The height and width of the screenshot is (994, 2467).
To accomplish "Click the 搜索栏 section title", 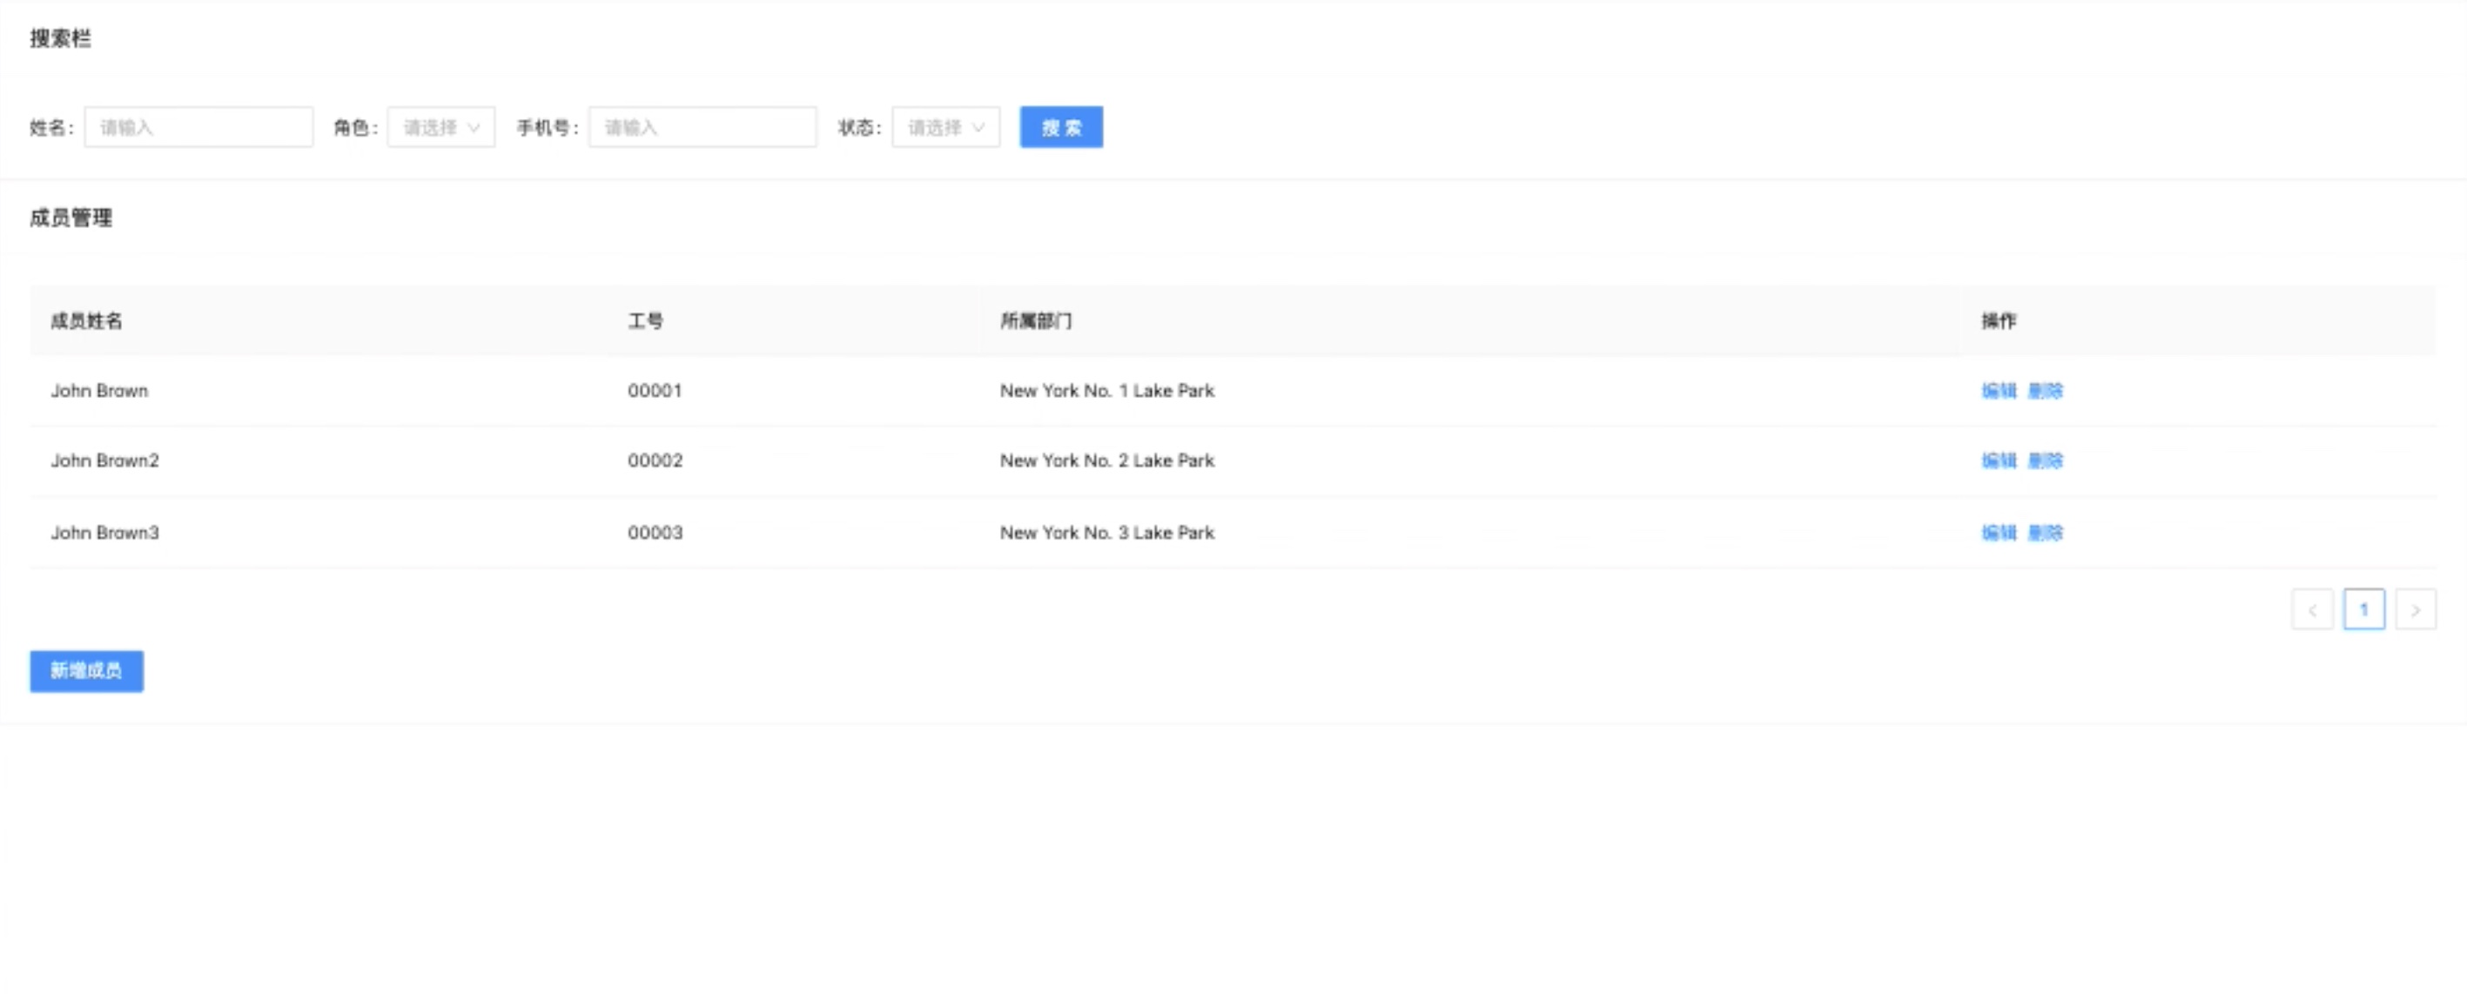I will (x=60, y=38).
